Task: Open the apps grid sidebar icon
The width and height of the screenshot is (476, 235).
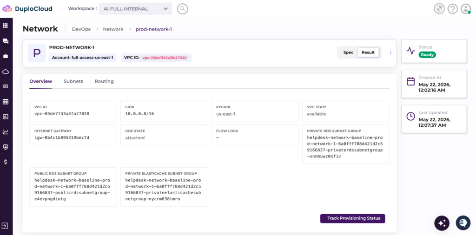Action: [6, 26]
